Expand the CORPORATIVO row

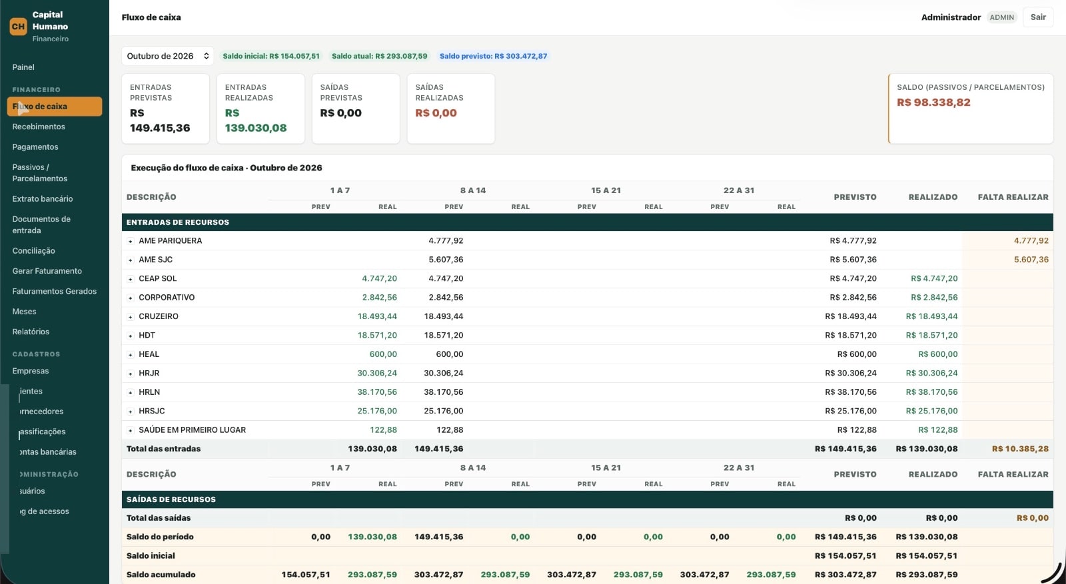[131, 298]
